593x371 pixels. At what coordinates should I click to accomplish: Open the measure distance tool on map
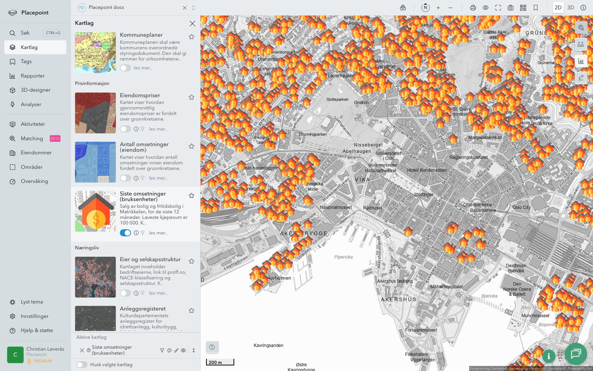coord(581,45)
